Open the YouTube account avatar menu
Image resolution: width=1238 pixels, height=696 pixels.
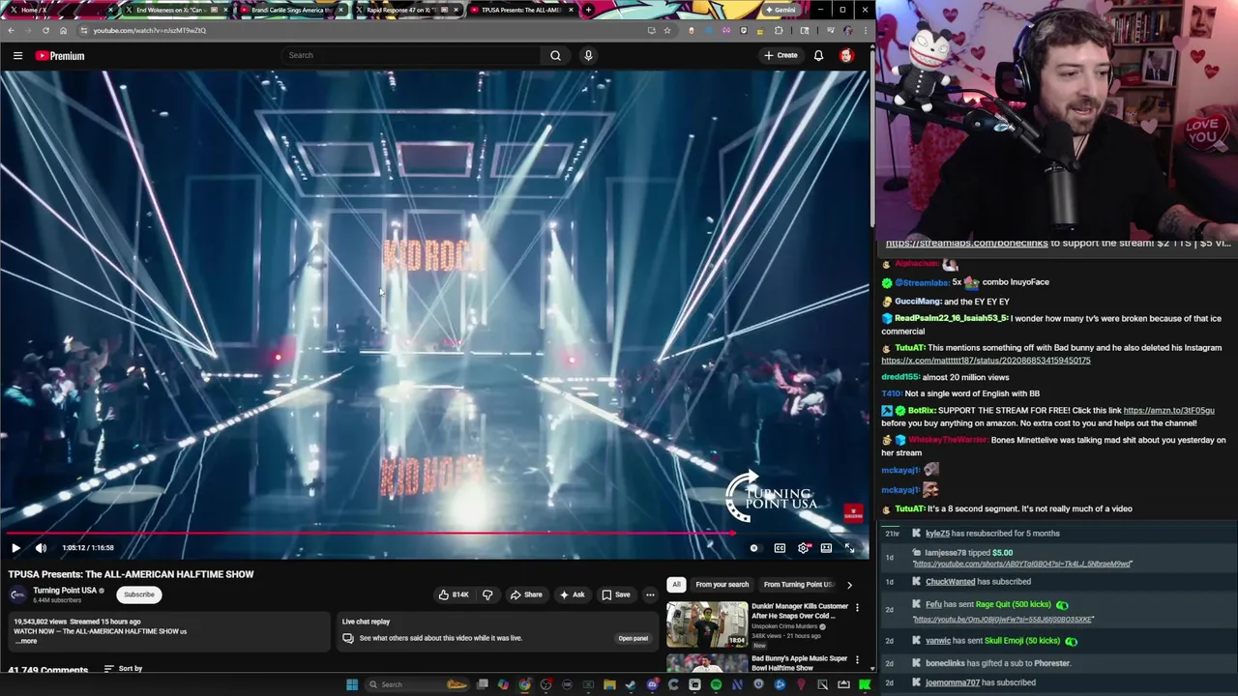pyautogui.click(x=846, y=55)
